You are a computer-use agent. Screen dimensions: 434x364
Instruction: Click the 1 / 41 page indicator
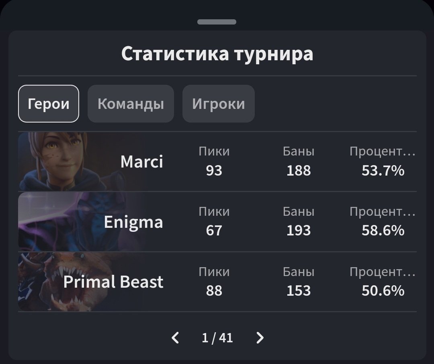[x=217, y=338]
